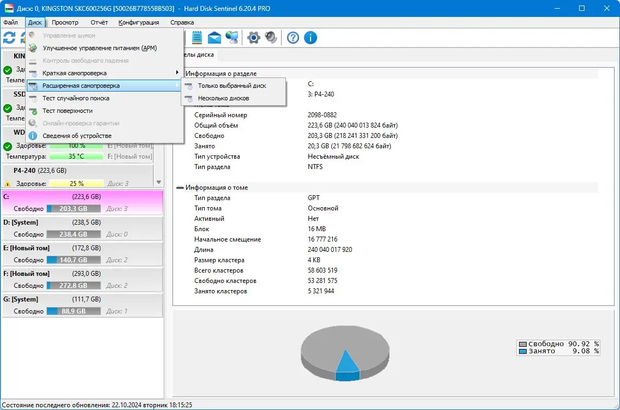Open the Конфигурация menu
The height and width of the screenshot is (410, 620).
139,22
